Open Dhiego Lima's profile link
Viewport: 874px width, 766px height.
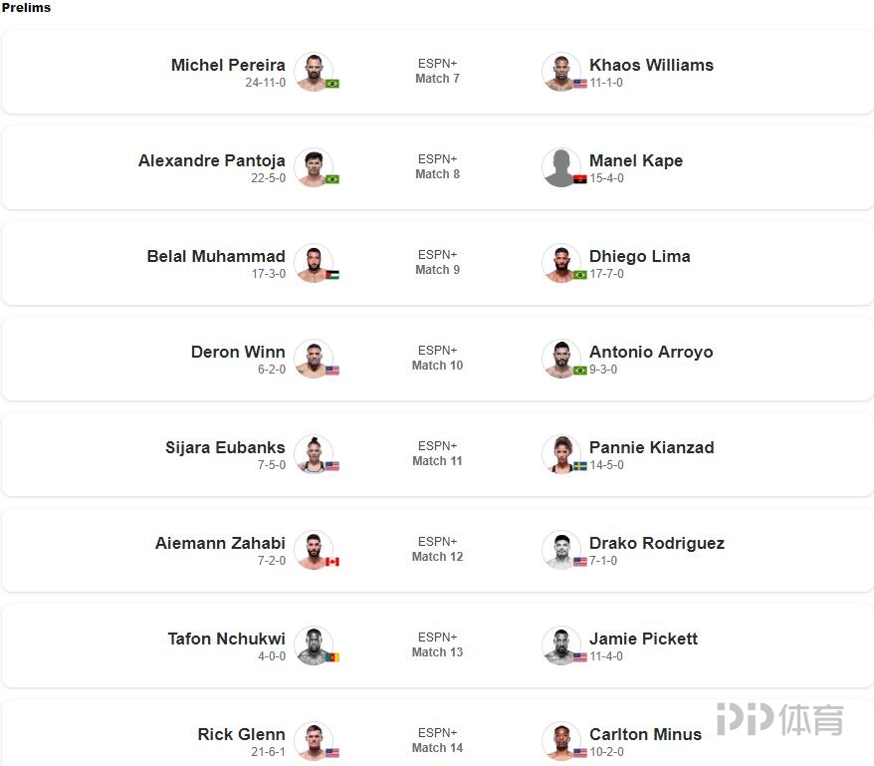(x=639, y=256)
